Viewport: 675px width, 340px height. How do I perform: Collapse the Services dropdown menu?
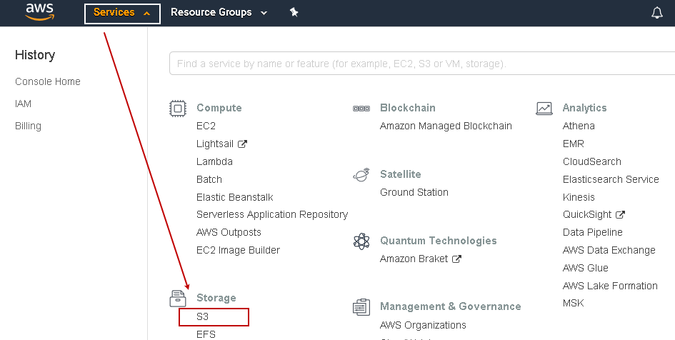pyautogui.click(x=122, y=13)
